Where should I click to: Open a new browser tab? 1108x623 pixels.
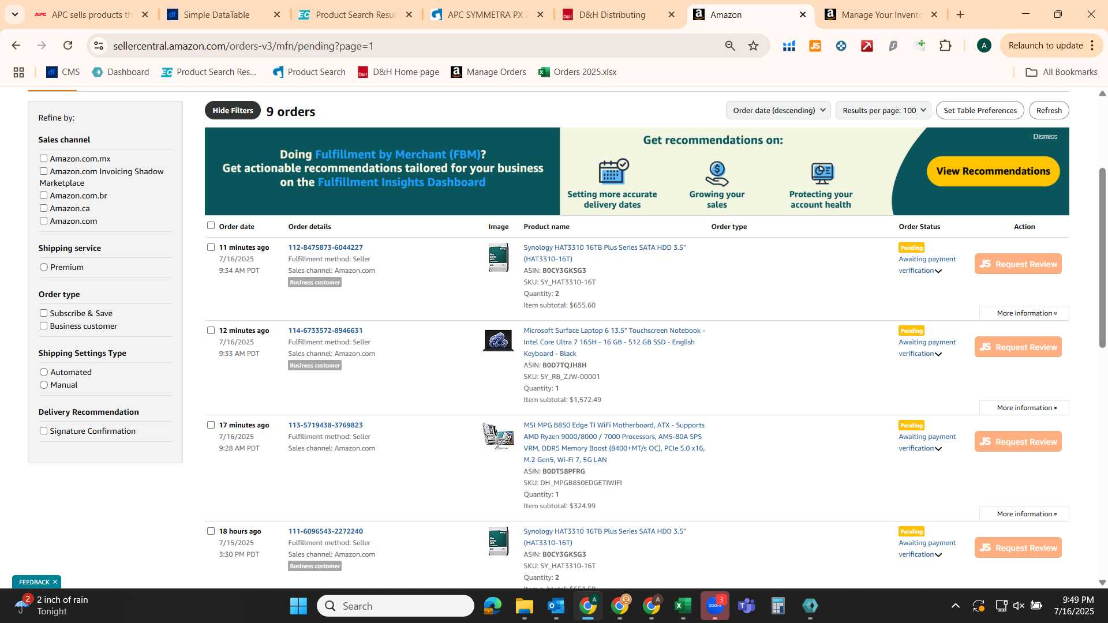960,14
